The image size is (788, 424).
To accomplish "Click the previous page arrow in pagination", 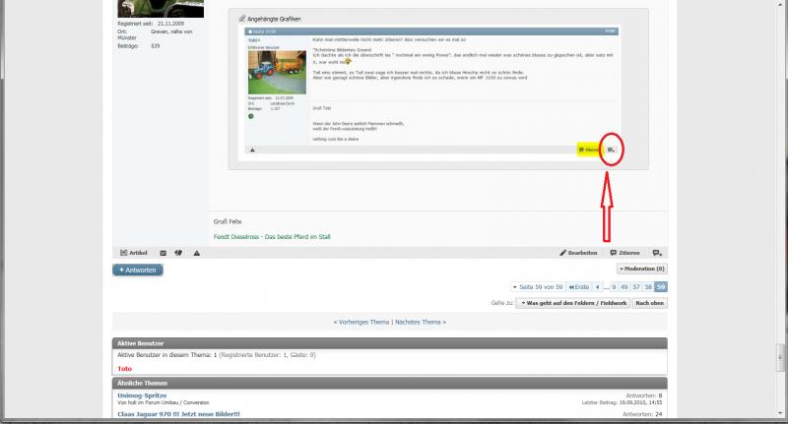I will [596, 286].
